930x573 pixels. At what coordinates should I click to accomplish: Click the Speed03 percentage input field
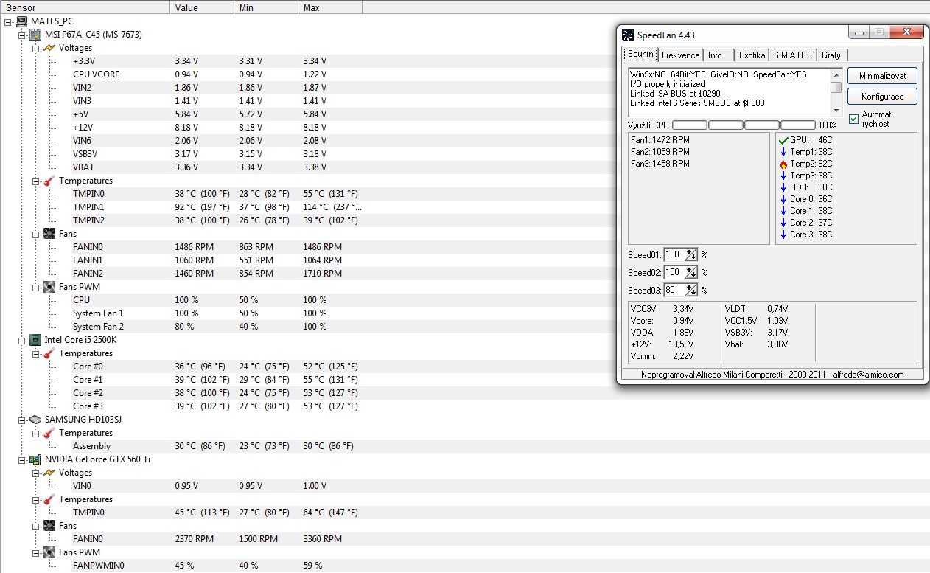pyautogui.click(x=674, y=290)
